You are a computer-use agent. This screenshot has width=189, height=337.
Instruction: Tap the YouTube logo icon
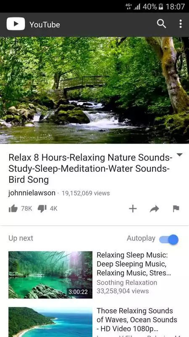(16, 24)
